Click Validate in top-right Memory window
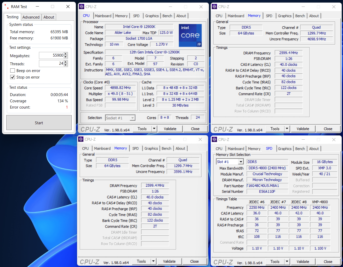 (303, 129)
